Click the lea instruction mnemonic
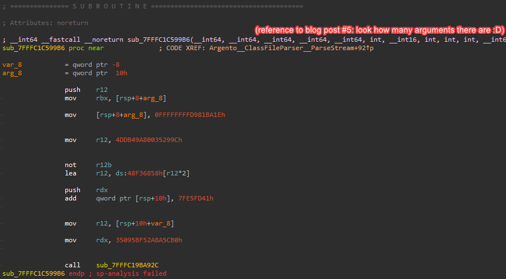Screen dimensions: 506x279 (70, 173)
